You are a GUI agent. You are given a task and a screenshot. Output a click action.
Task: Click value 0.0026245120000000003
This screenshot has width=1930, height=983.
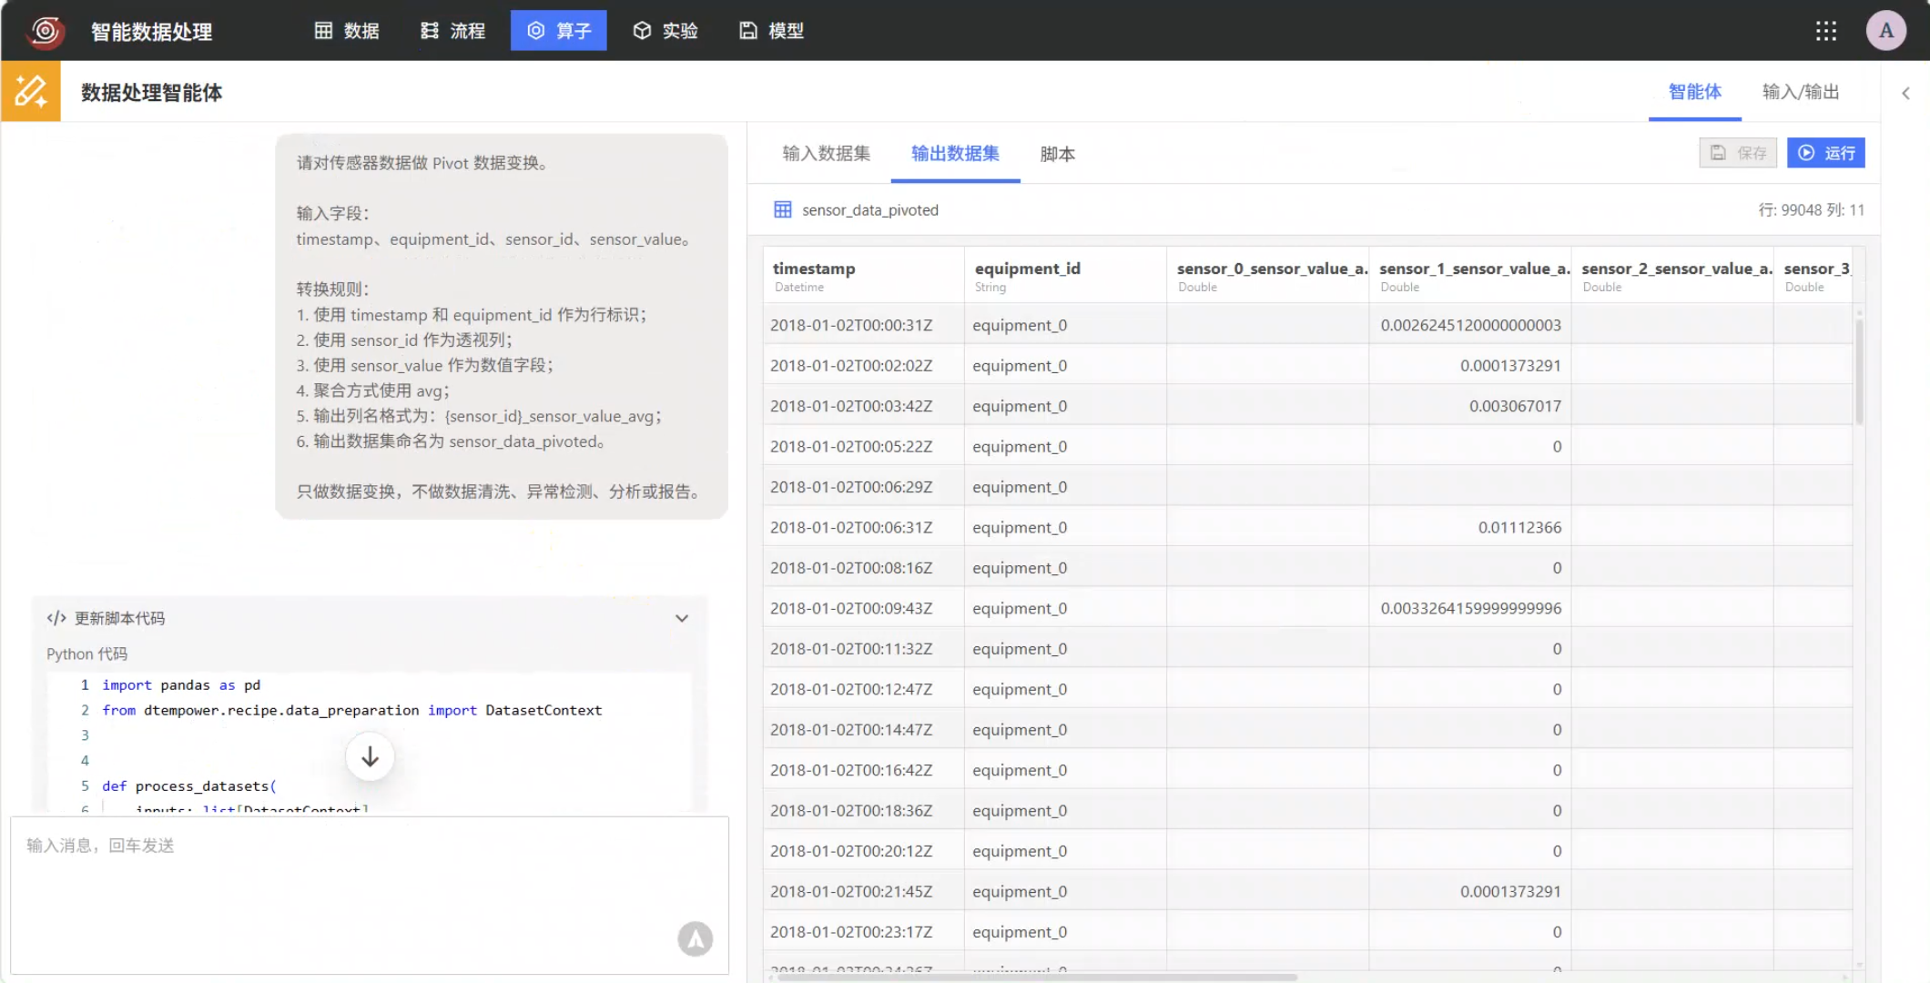1470,325
